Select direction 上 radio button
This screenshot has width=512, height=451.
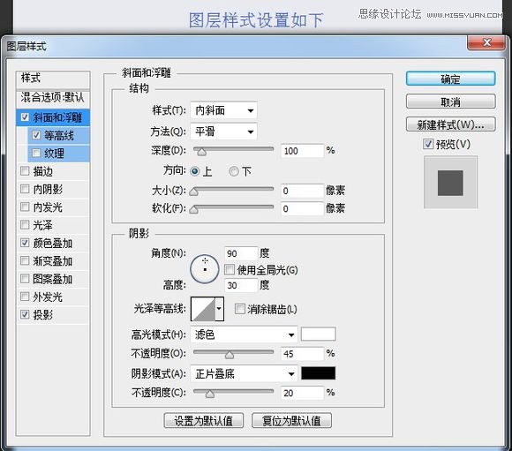[194, 171]
